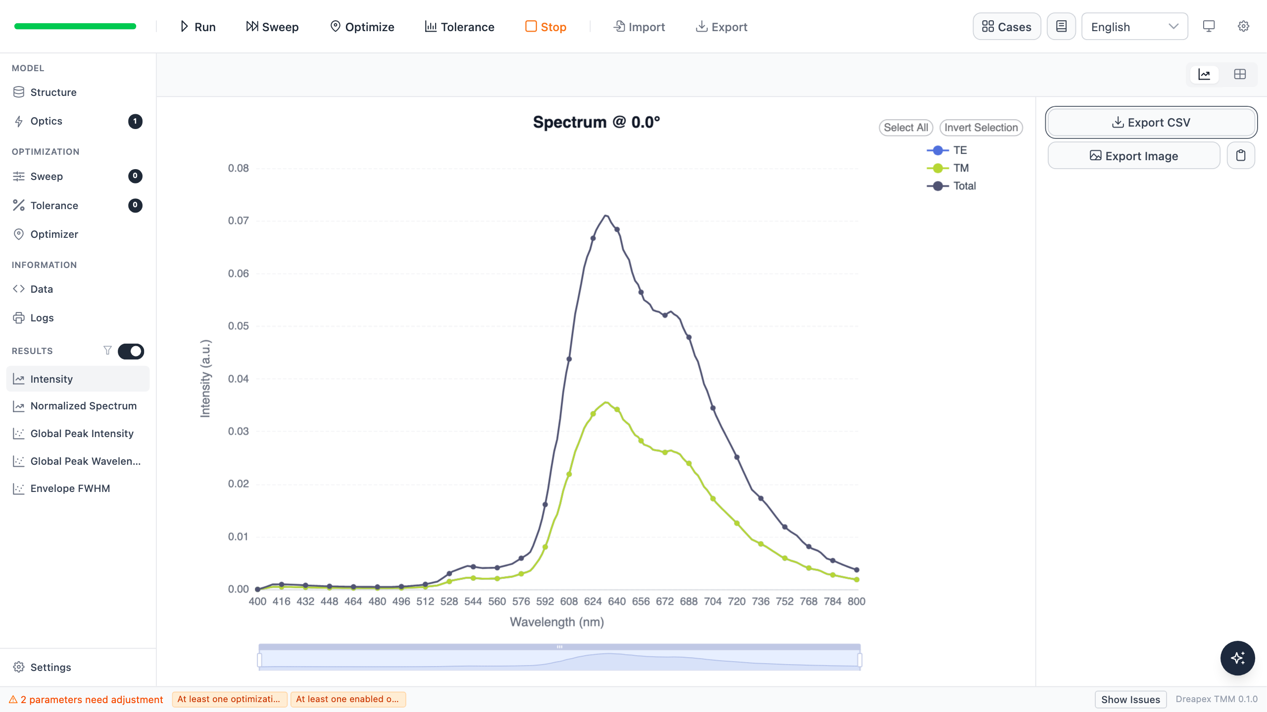Switch to chart view icon

click(1204, 75)
